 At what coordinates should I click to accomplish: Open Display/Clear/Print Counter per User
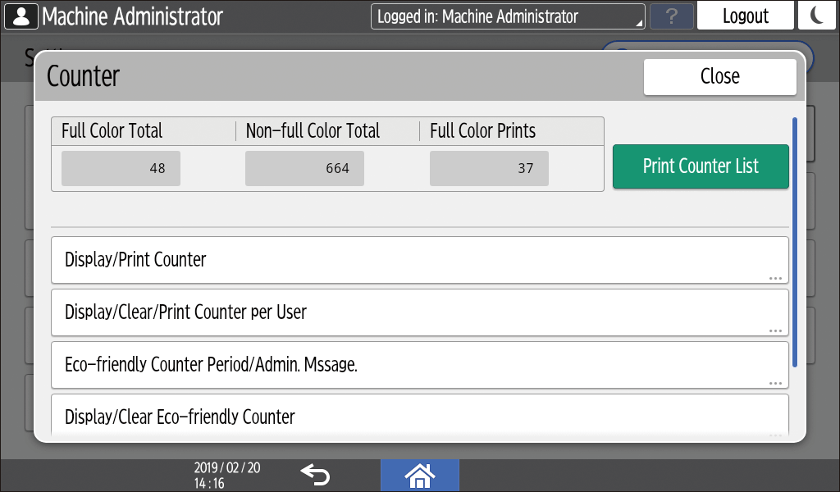click(x=419, y=312)
